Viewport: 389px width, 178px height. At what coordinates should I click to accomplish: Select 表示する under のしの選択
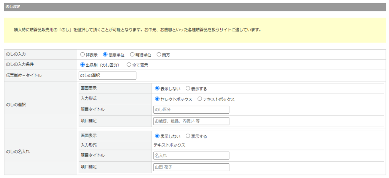(188, 88)
